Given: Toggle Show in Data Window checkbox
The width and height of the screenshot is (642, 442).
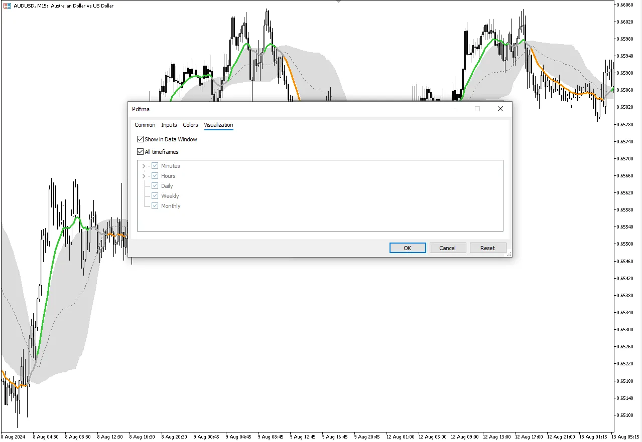Looking at the screenshot, I should [140, 139].
